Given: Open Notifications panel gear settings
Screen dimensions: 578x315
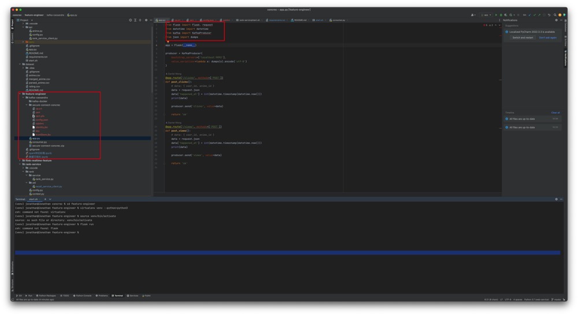Looking at the screenshot, I should point(556,20).
